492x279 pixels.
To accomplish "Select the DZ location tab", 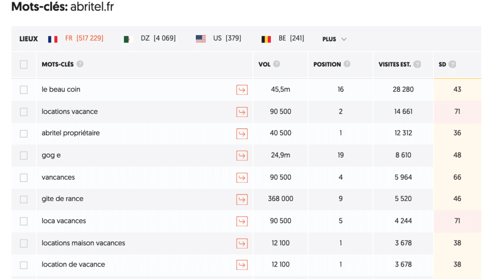I will [x=150, y=39].
